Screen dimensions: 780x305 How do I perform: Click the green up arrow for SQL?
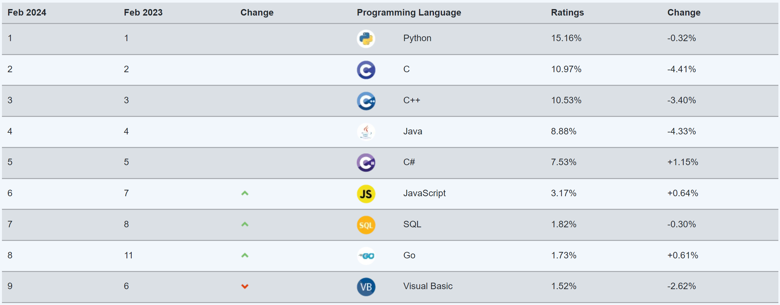tap(245, 224)
